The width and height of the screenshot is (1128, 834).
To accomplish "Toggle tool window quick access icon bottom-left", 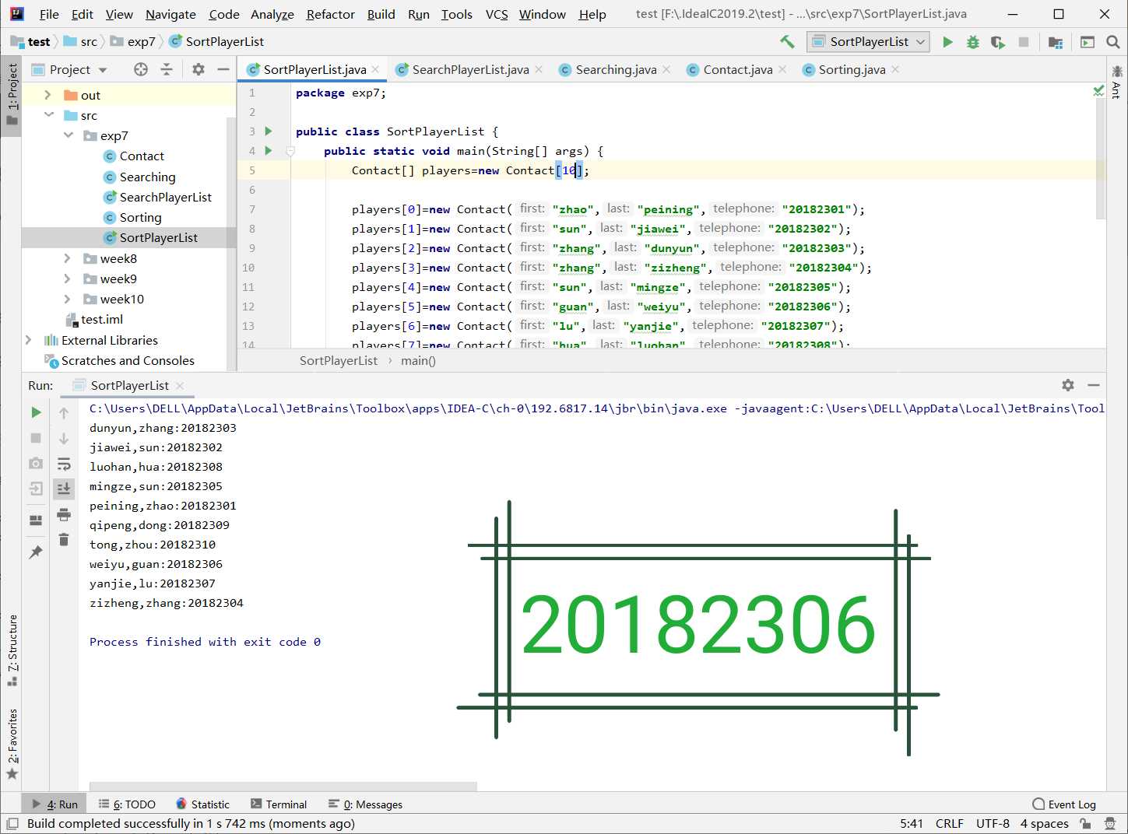I will tap(12, 823).
